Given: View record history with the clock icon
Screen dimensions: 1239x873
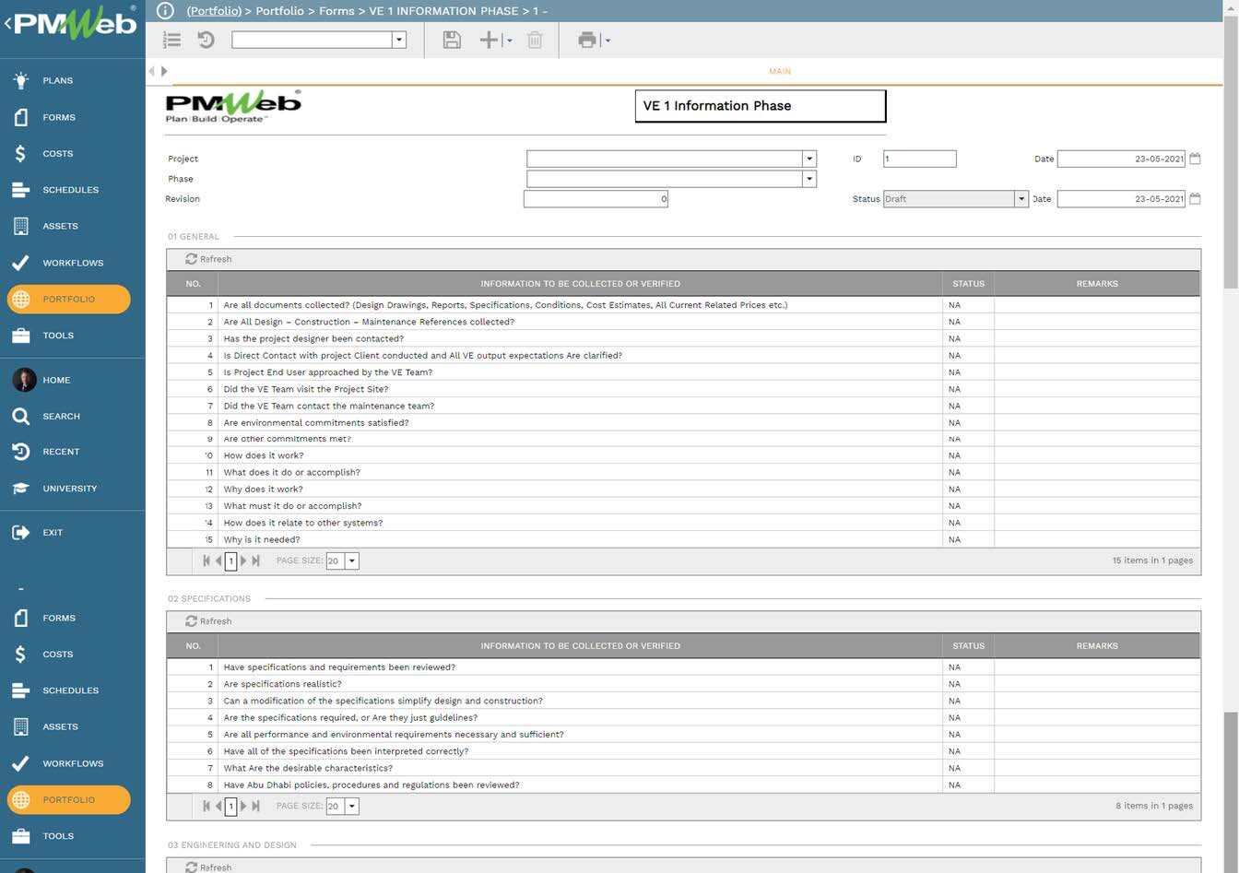Looking at the screenshot, I should [205, 39].
